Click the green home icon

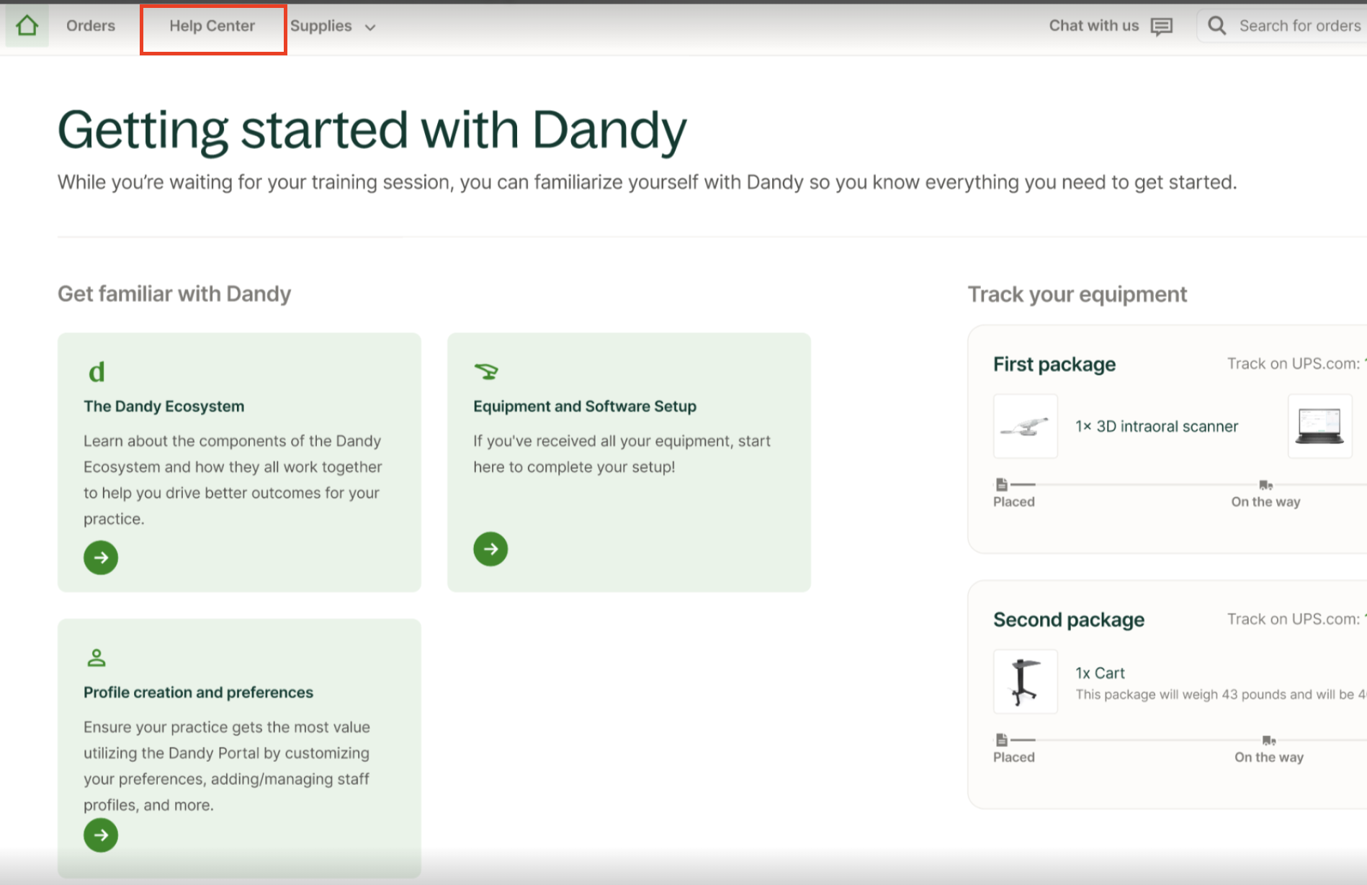[x=27, y=26]
